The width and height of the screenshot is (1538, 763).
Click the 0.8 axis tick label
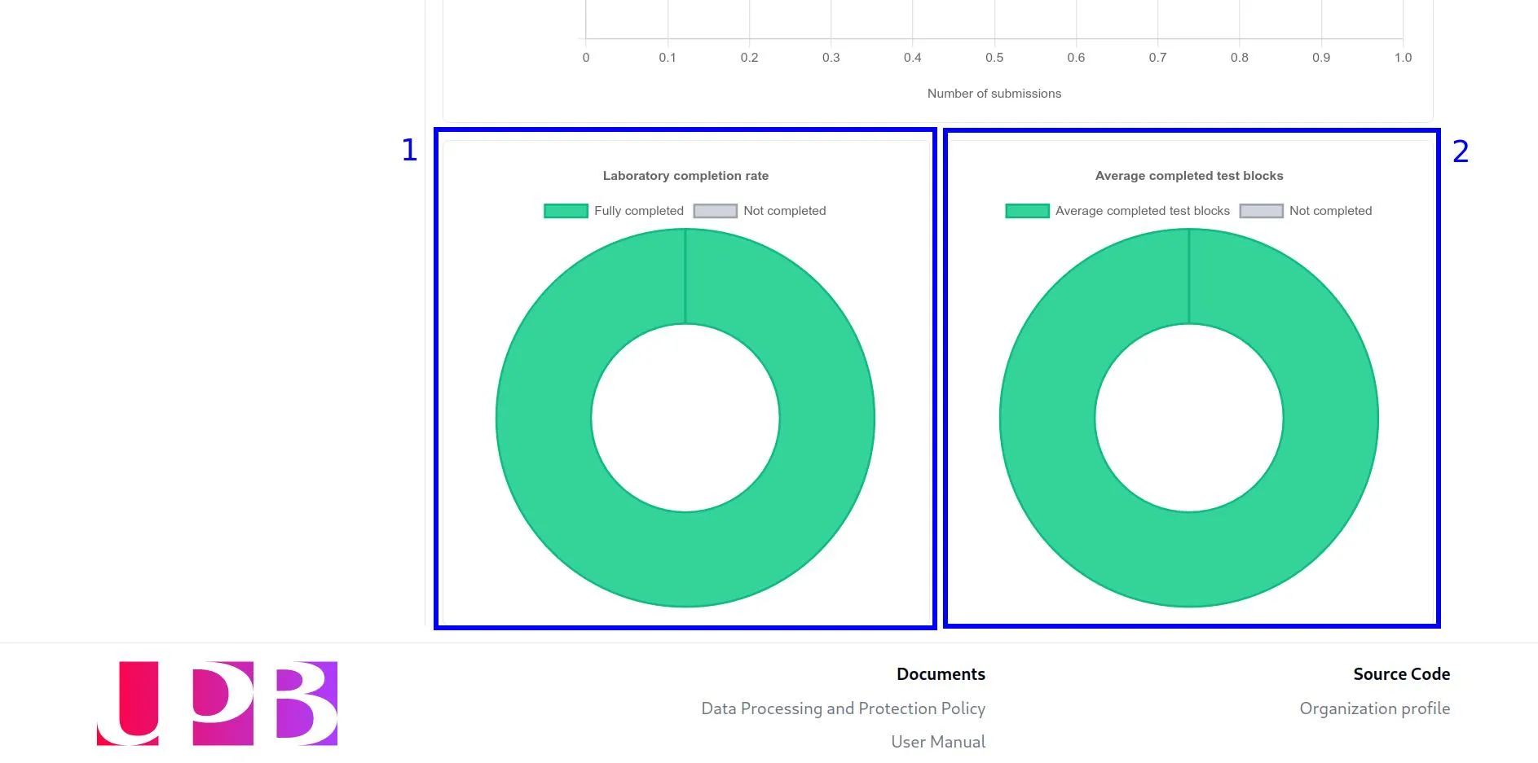click(x=1239, y=58)
